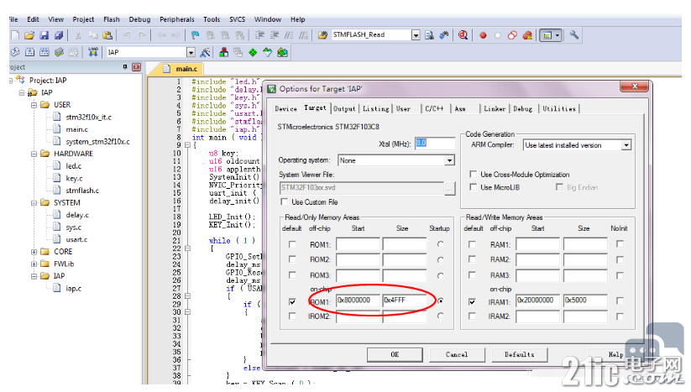Collapse the SYSTEM folder
This screenshot has height=392, width=691.
point(34,203)
